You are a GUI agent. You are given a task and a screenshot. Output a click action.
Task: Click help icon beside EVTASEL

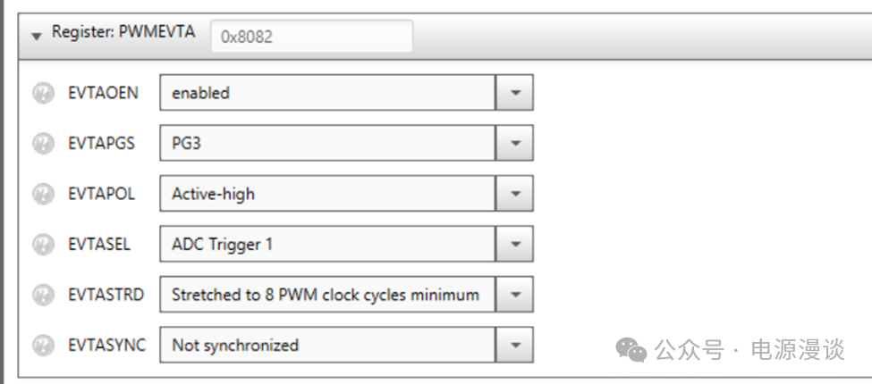coord(43,244)
